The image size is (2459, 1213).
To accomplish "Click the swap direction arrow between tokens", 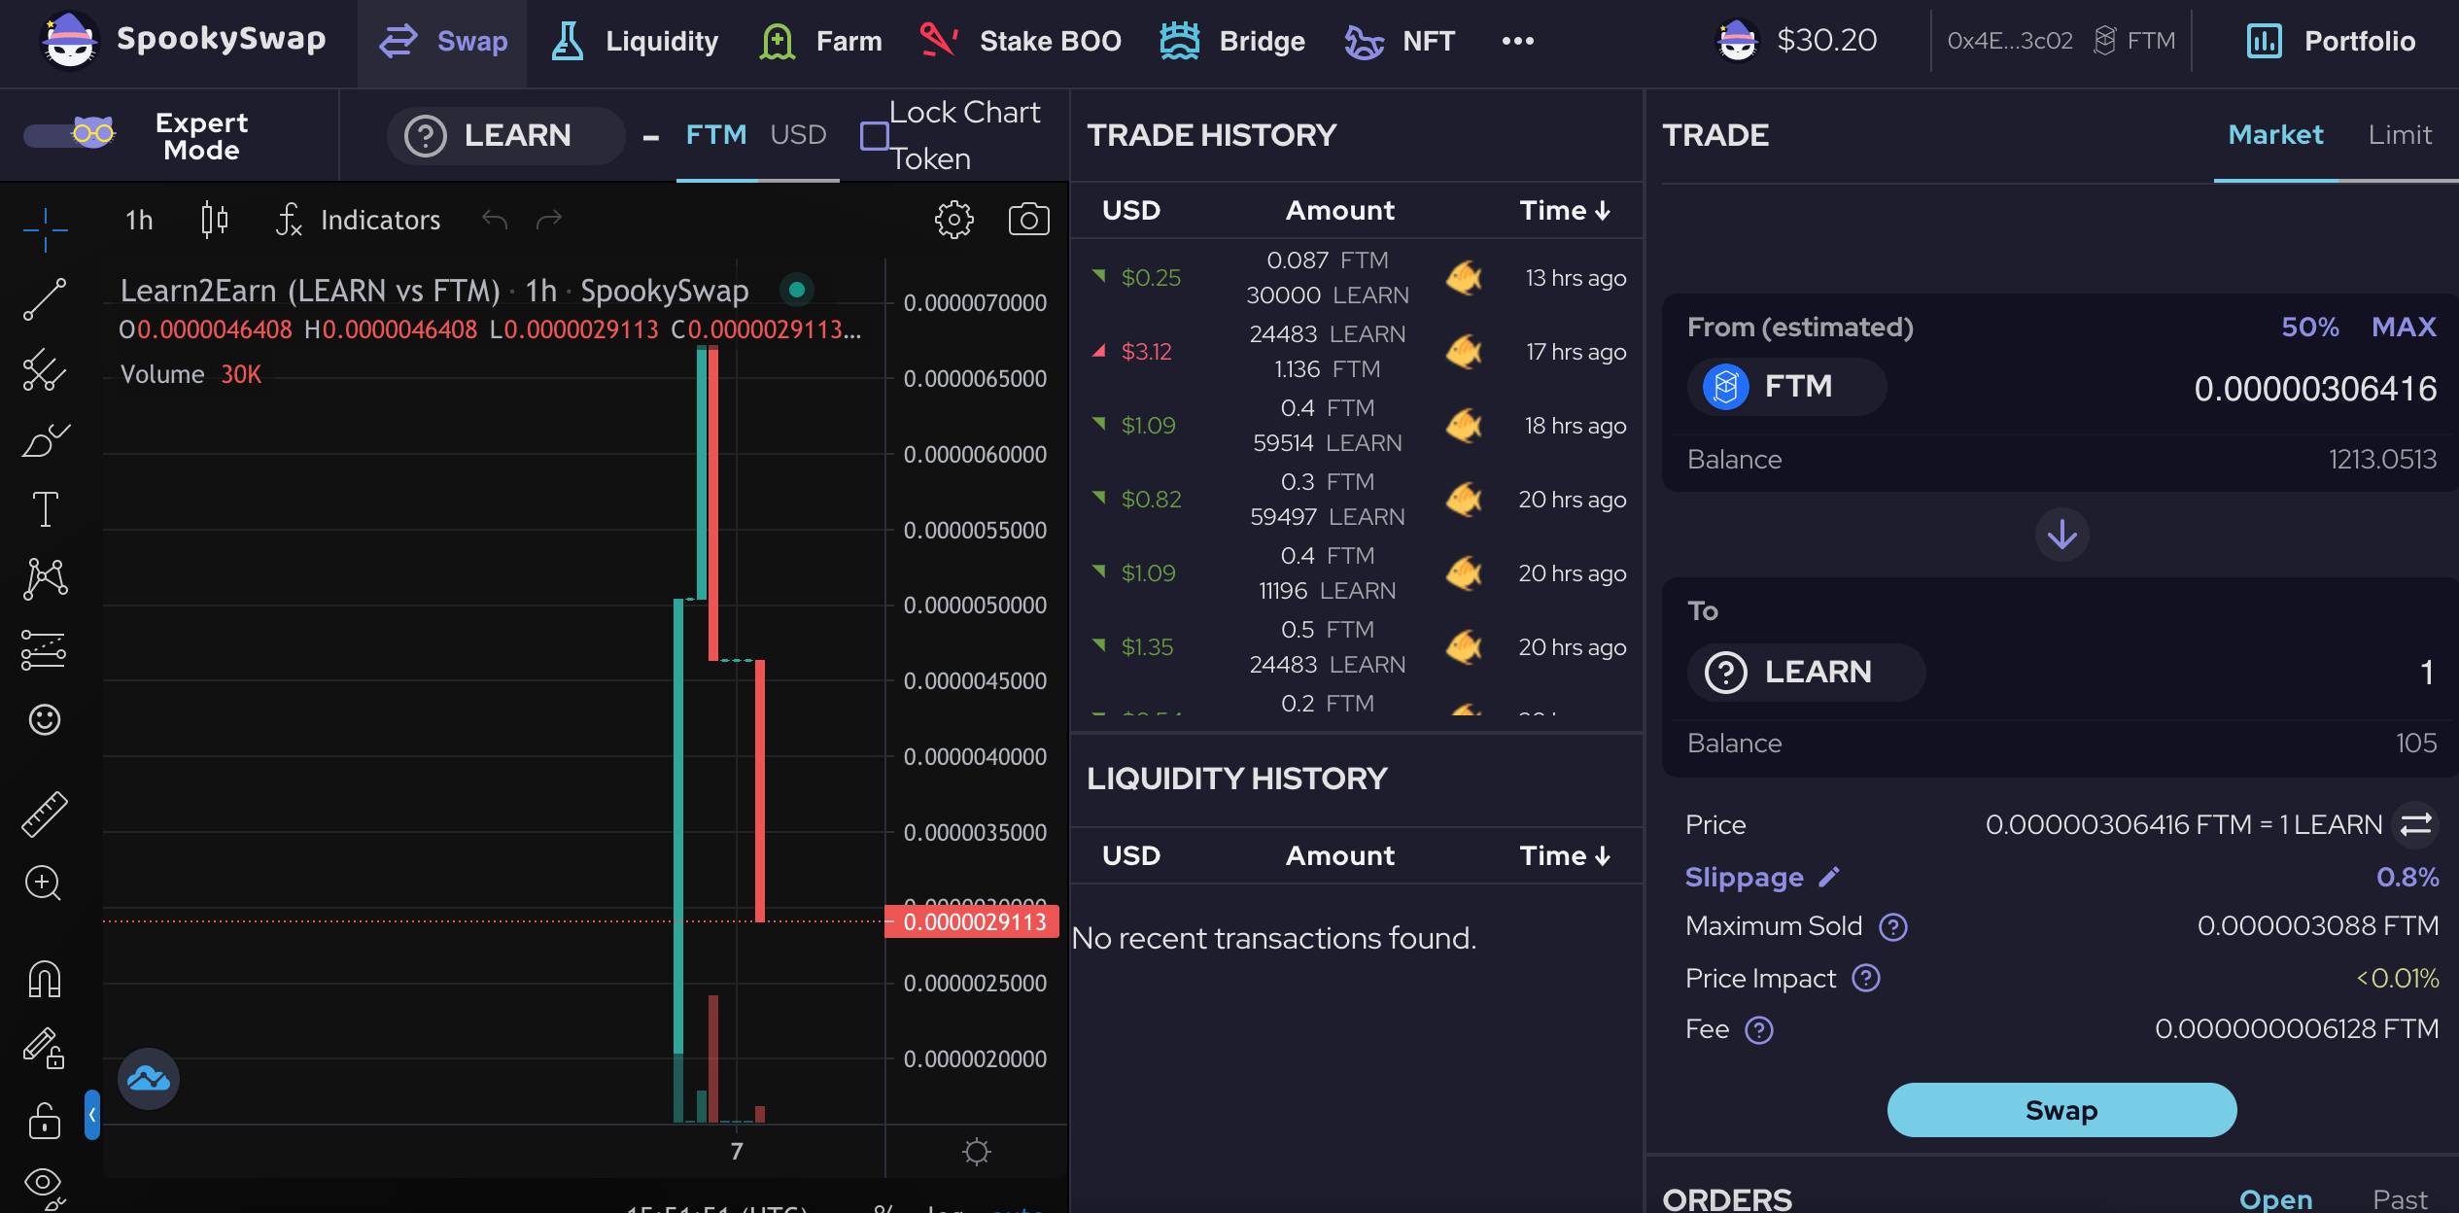I will pos(2061,535).
